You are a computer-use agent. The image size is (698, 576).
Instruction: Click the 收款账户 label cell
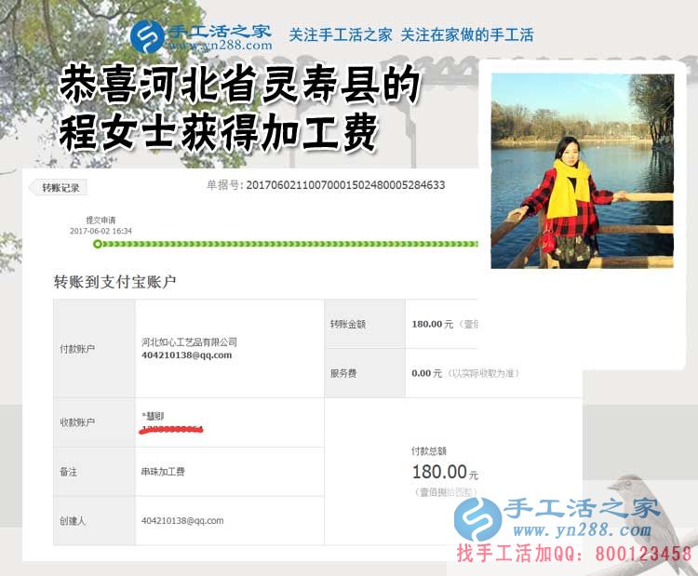pyautogui.click(x=94, y=422)
